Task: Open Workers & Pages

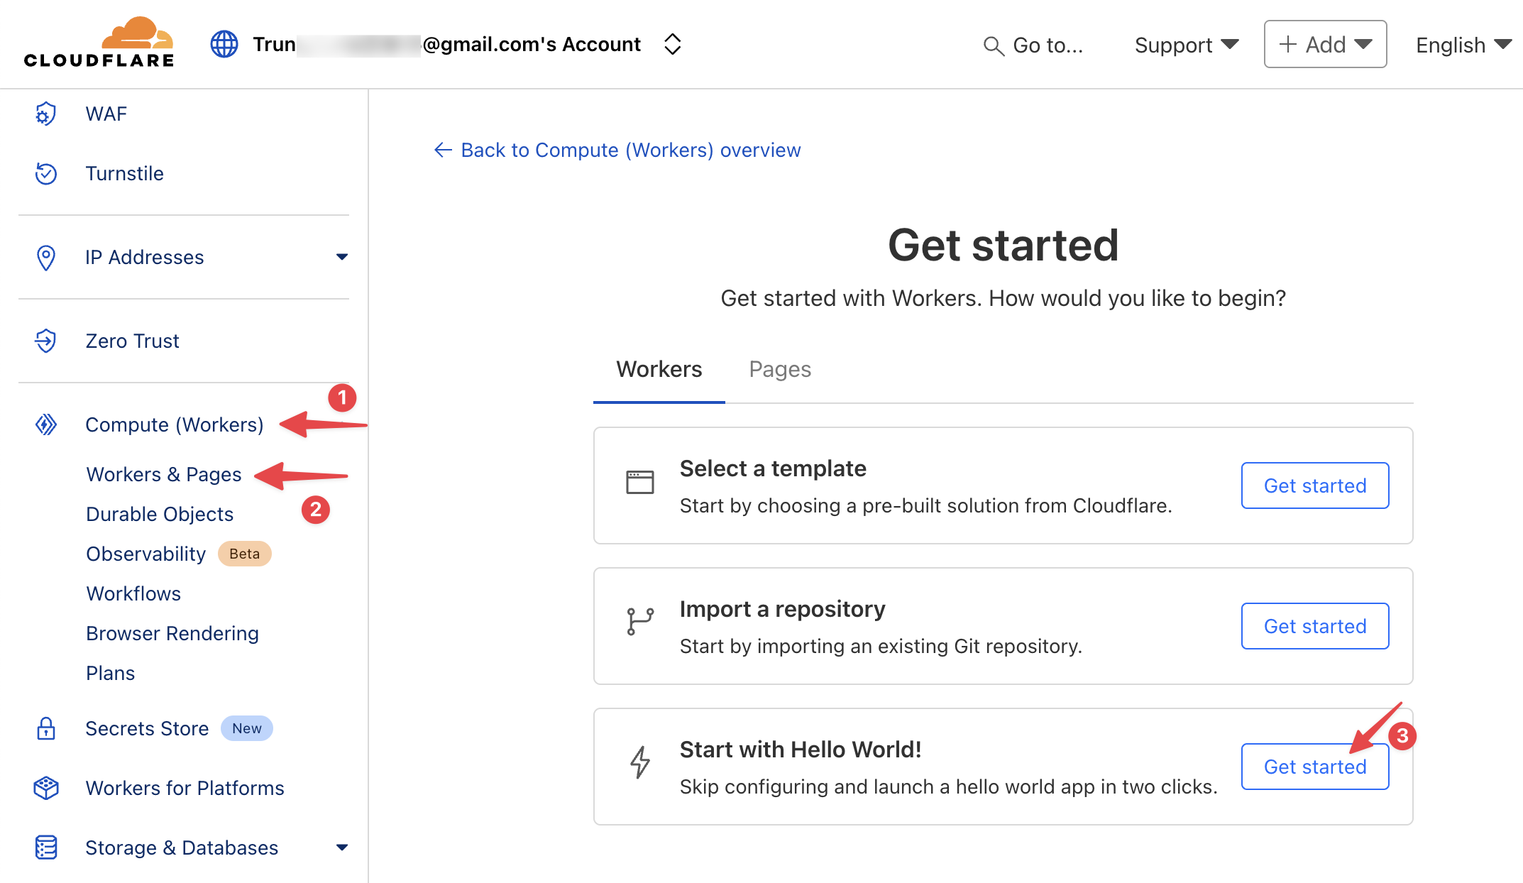Action: click(x=163, y=474)
